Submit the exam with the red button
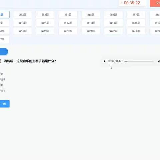The width and height of the screenshot is (160, 160). 155,3
